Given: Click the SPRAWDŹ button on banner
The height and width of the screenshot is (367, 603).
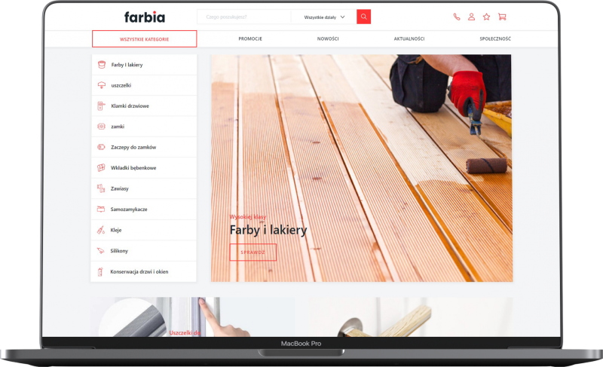Looking at the screenshot, I should 253,252.
